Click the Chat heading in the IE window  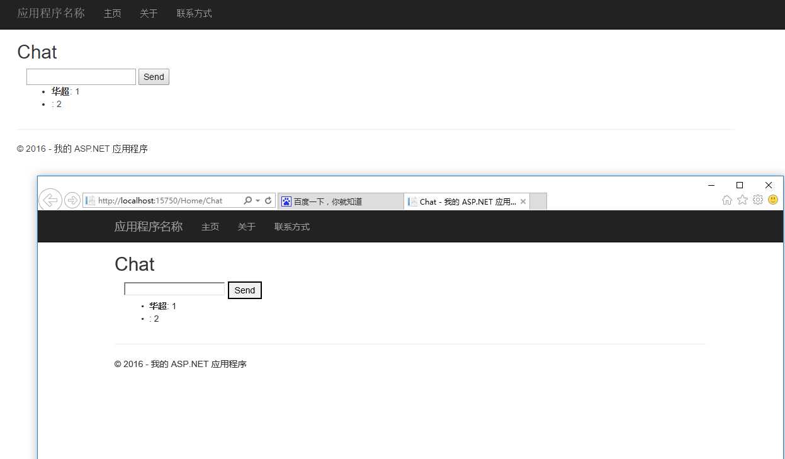coord(135,264)
